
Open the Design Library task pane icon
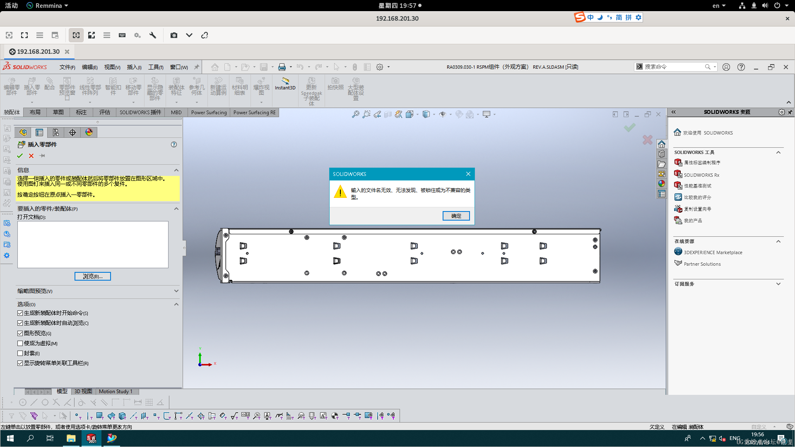point(662,154)
